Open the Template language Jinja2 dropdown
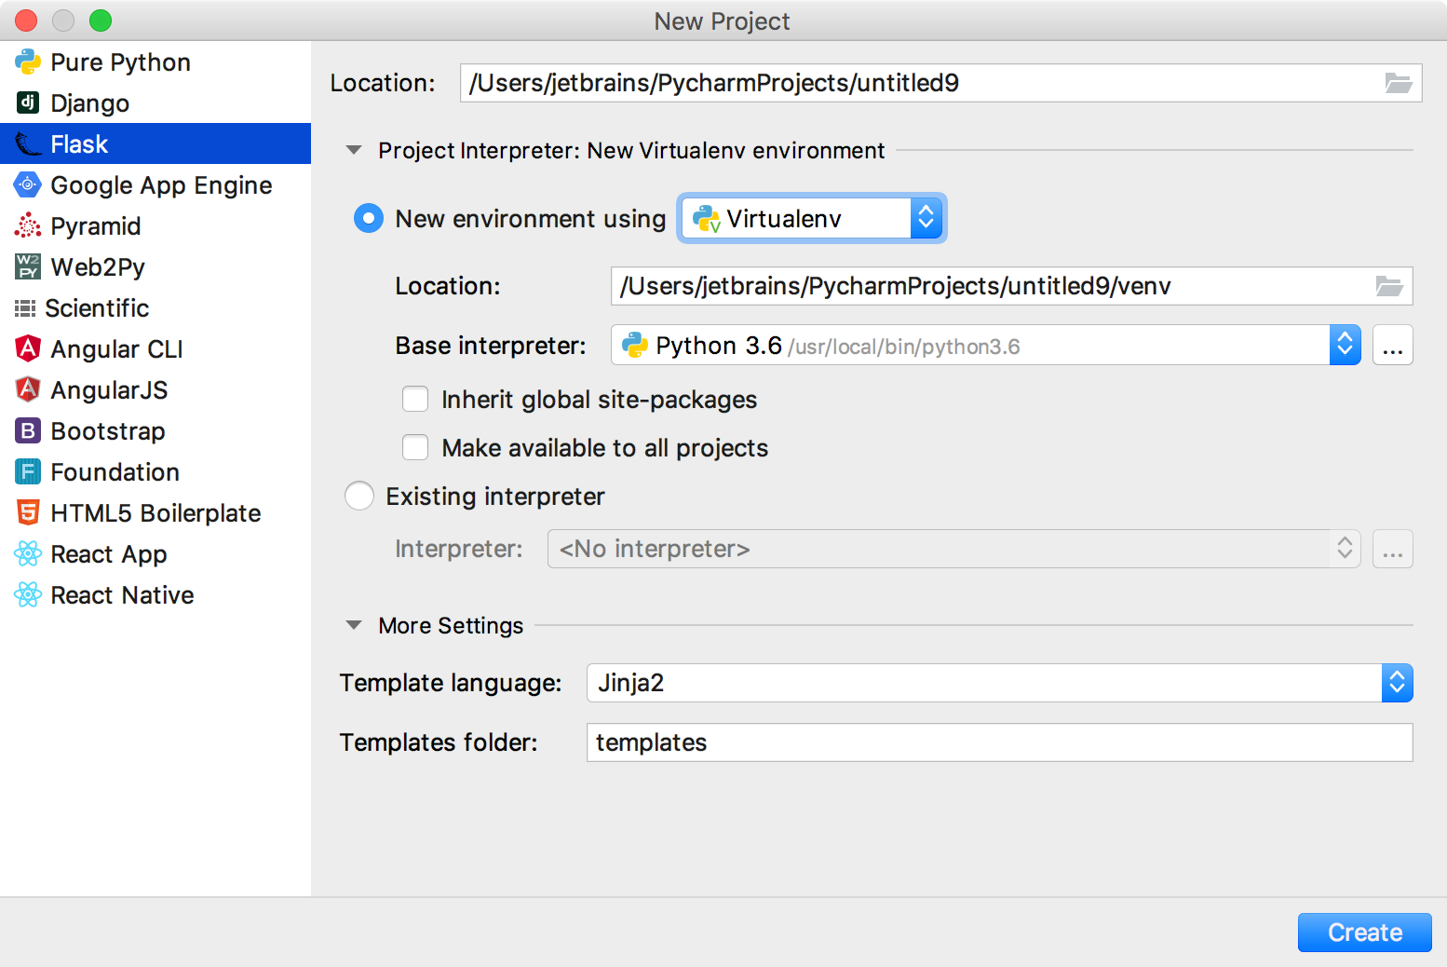The width and height of the screenshot is (1447, 967). (x=1000, y=683)
